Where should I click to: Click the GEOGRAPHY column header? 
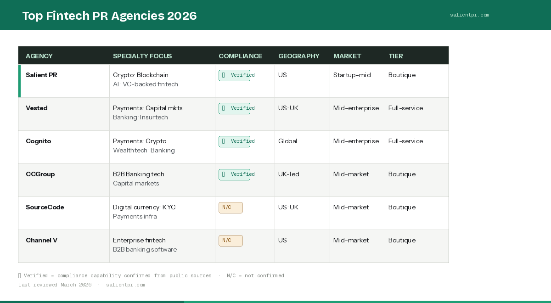298,56
